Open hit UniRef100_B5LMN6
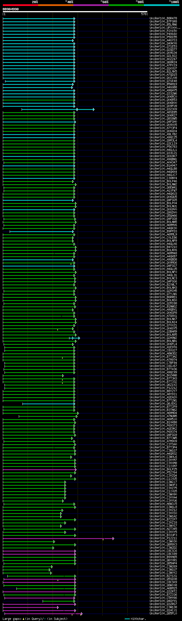 163,24
